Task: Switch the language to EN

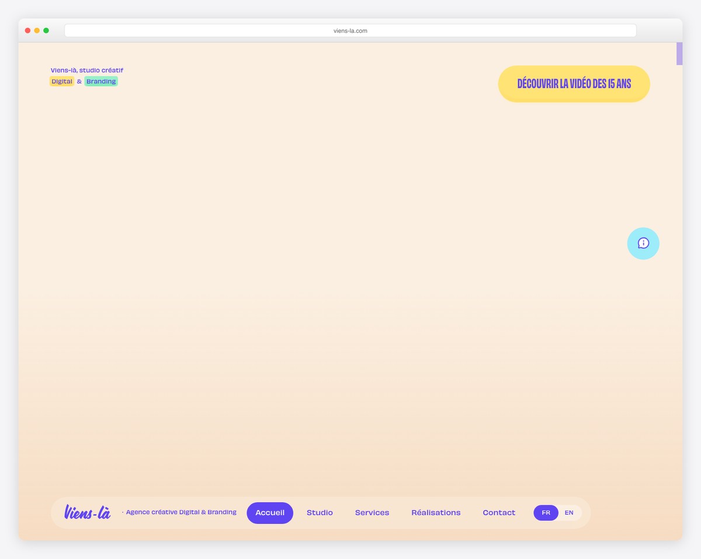Action: pyautogui.click(x=569, y=513)
